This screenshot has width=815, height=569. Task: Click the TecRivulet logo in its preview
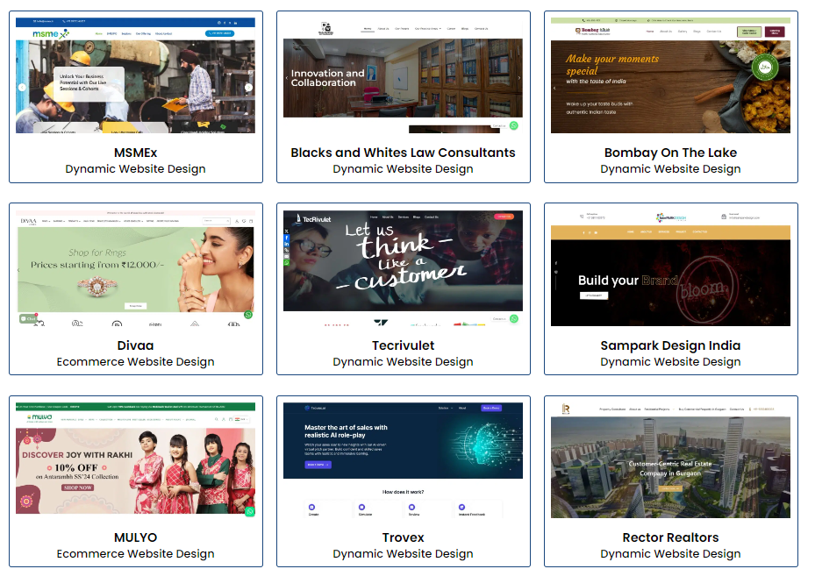[x=308, y=218]
